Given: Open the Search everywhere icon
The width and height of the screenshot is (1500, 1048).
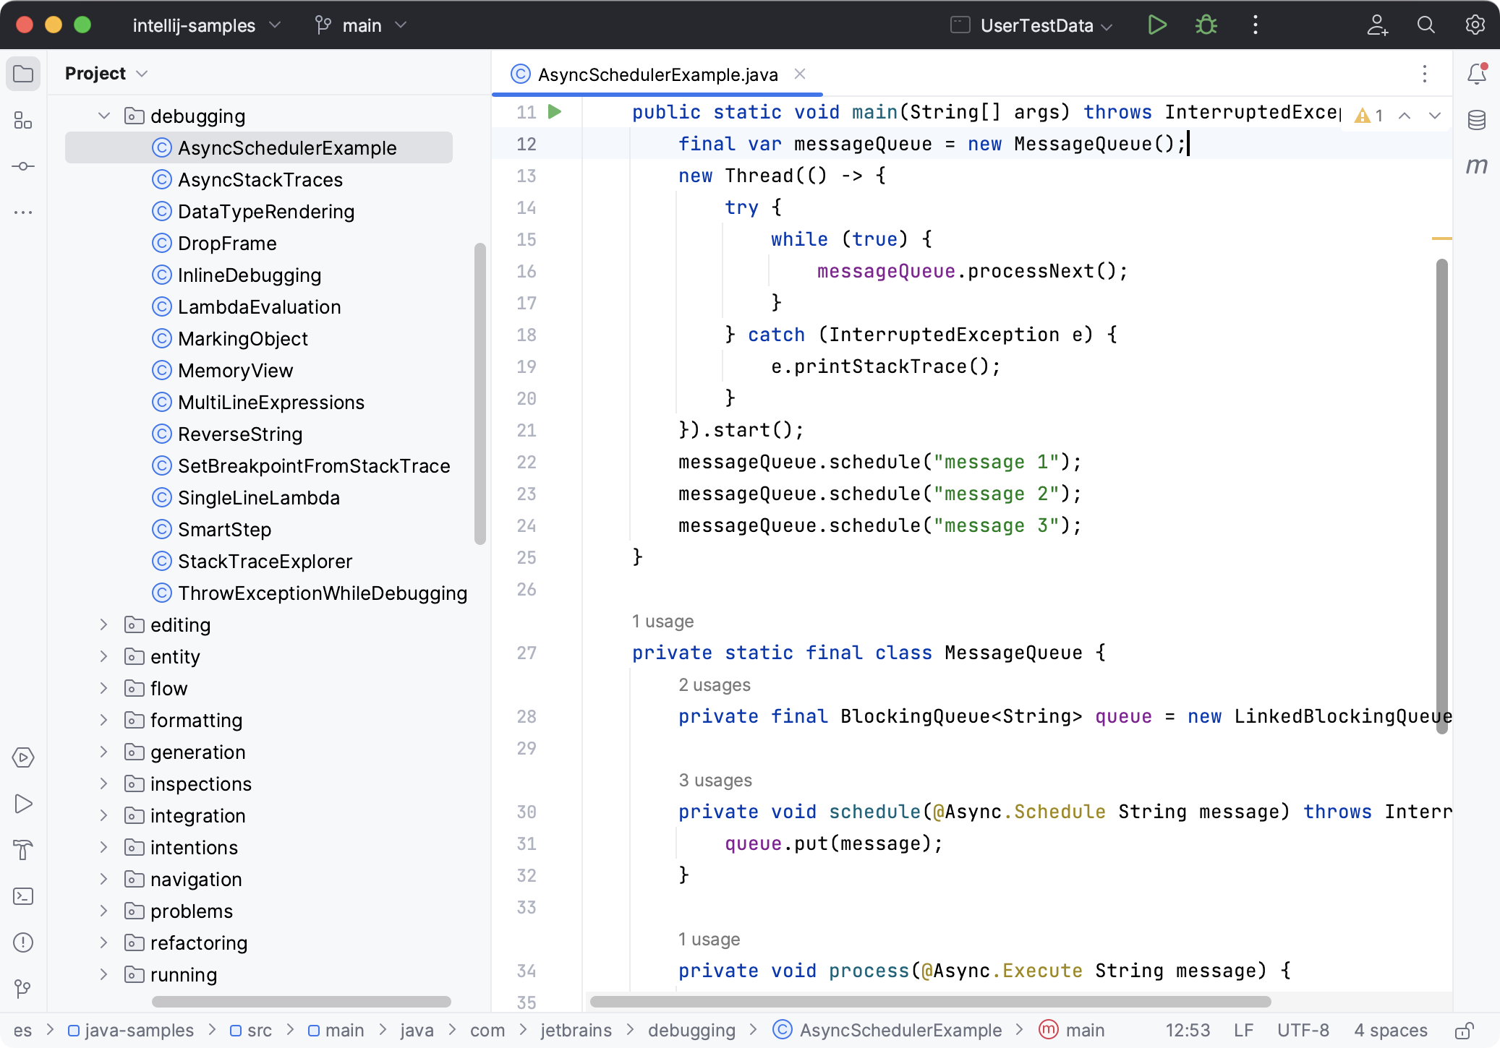Looking at the screenshot, I should 1426,25.
